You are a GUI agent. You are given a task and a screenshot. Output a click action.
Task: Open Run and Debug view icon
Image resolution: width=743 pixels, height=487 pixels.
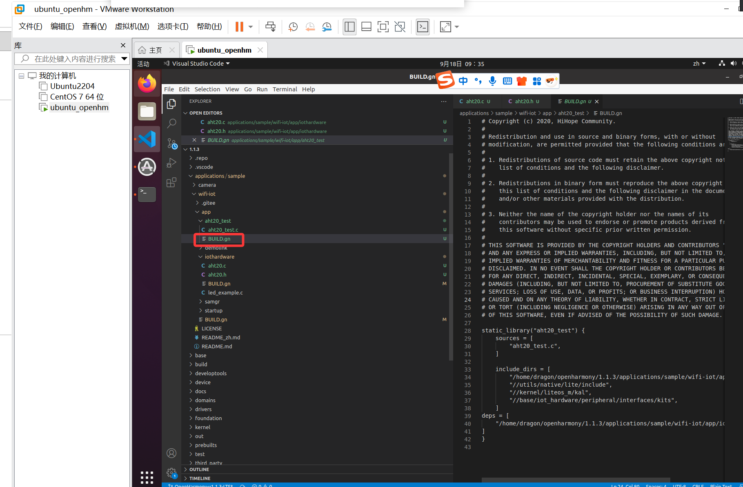click(171, 163)
